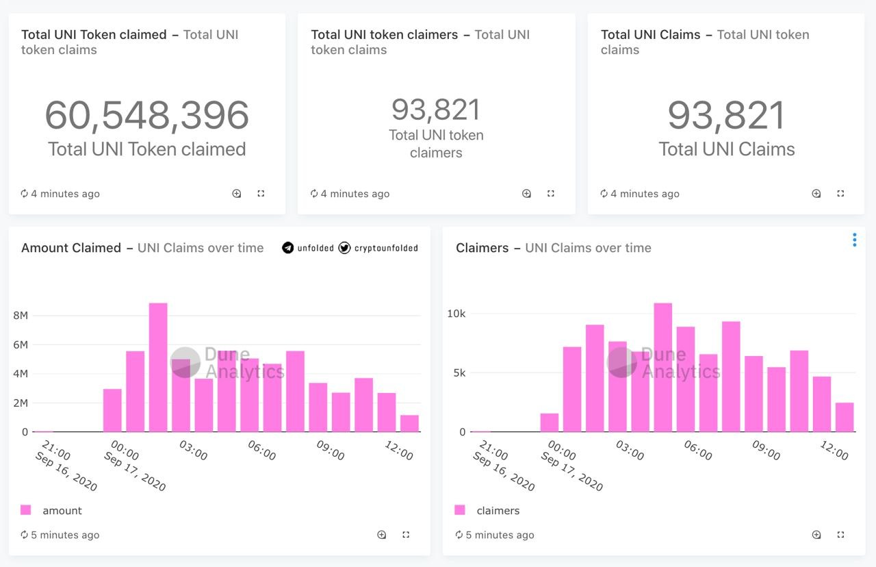Click UNI Claims over time in Amount Claimed header
This screenshot has width=876, height=567.
coord(201,248)
